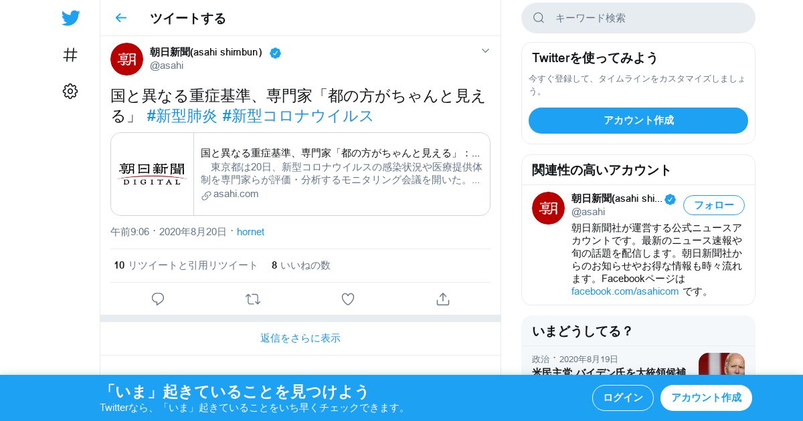Viewport: 803px width, 421px height.
Task: Open the Twitter bird home logo
Action: tap(70, 18)
